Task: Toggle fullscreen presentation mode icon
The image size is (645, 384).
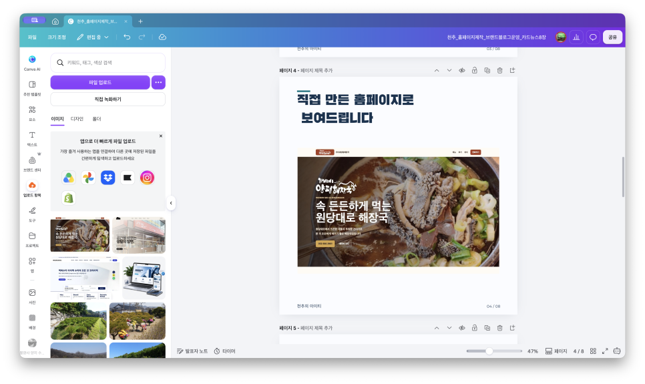Action: pyautogui.click(x=605, y=351)
